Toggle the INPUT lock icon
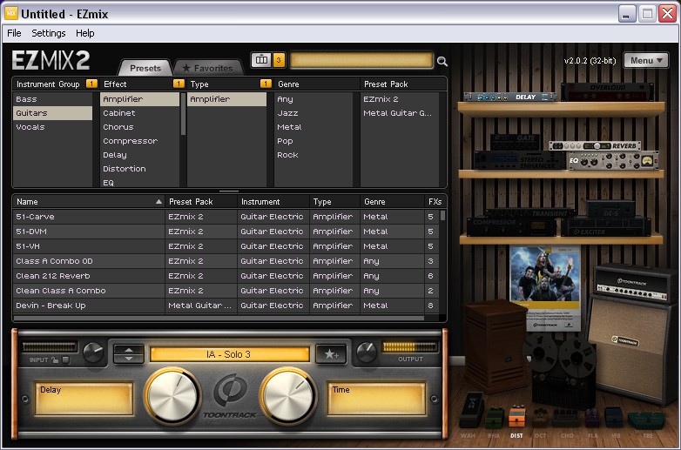681x450 pixels. point(55,359)
